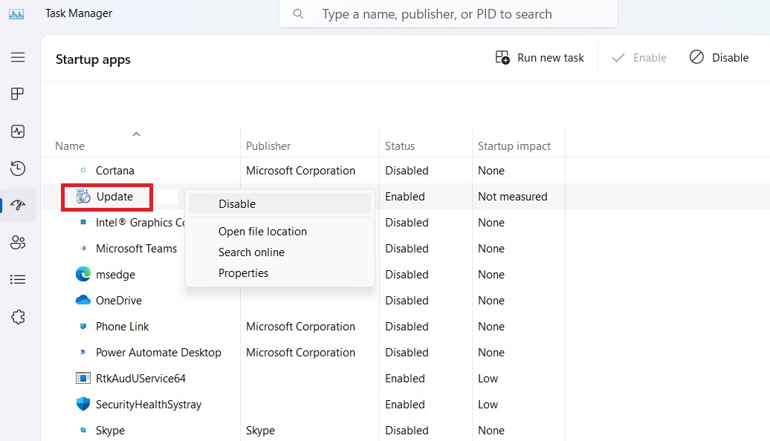Screen dimensions: 770x441
Task: Select the Microsoft Teams startup entry
Action: point(136,248)
